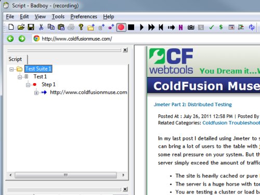Add an assertion with the green checkmark

click(x=211, y=27)
